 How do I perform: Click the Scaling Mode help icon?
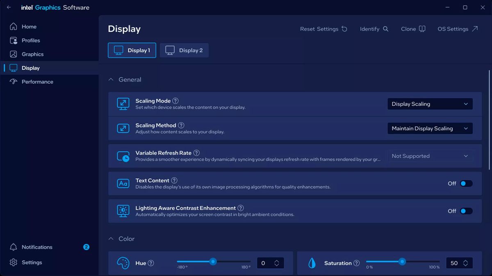point(175,101)
